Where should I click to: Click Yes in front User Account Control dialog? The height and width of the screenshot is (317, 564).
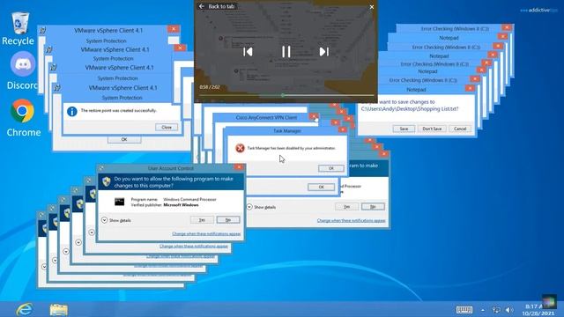tap(202, 219)
